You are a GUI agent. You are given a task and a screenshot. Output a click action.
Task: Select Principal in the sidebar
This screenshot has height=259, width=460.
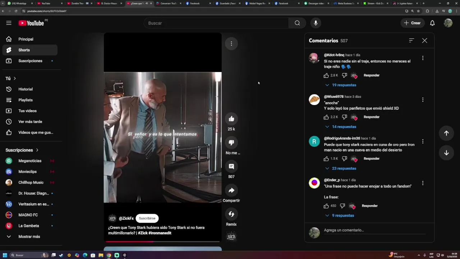click(x=29, y=39)
